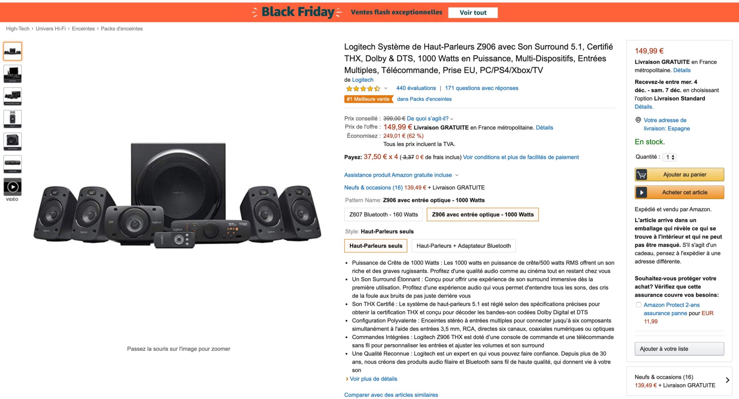Open the arrow next to Neufs & occasions box
This screenshot has height=399, width=739.
727,380
